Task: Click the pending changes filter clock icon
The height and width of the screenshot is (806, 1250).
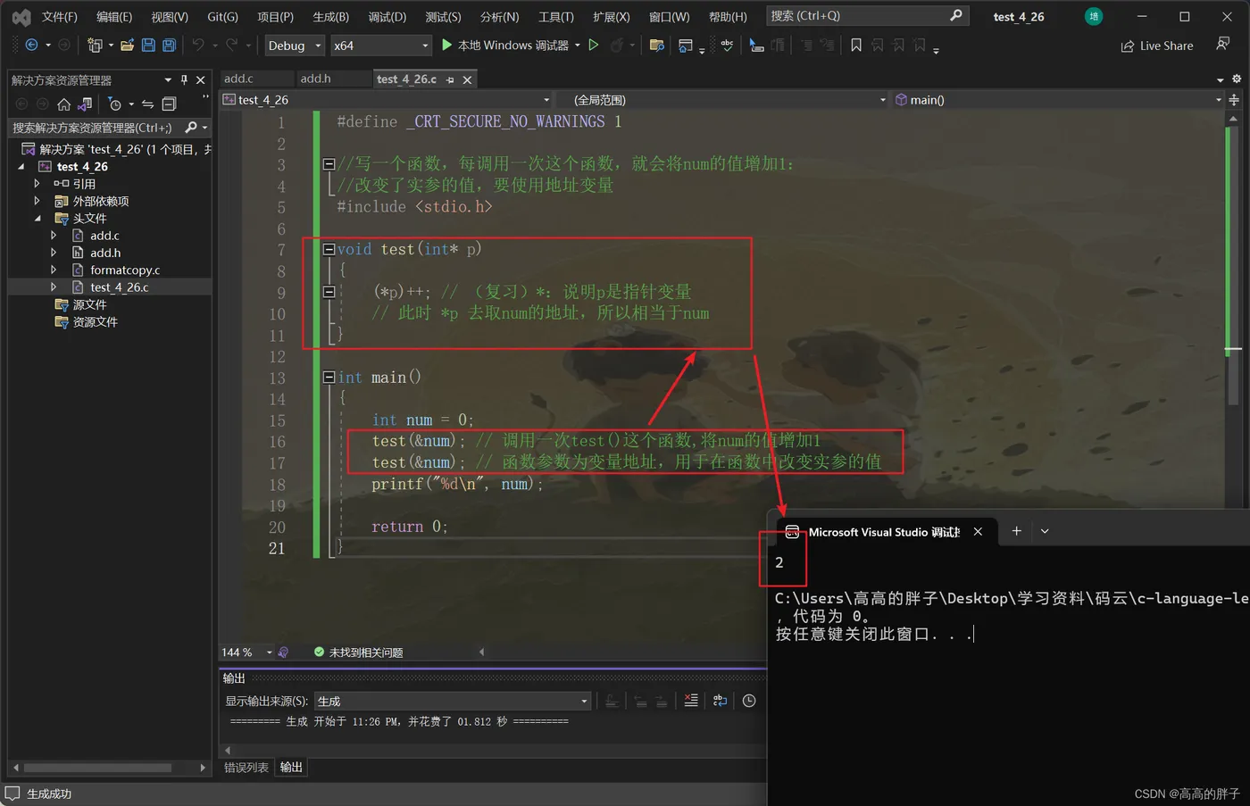Action: coord(114,104)
